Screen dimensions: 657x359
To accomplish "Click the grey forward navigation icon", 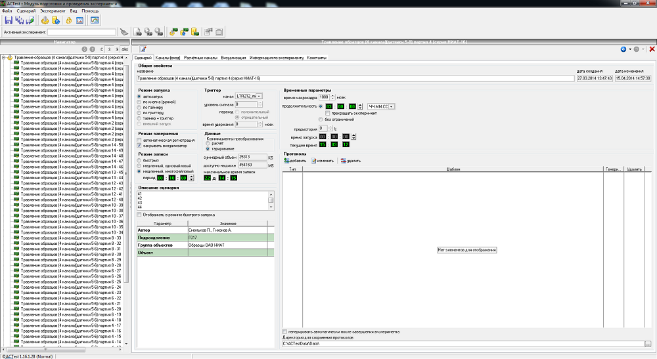I will click(637, 49).
